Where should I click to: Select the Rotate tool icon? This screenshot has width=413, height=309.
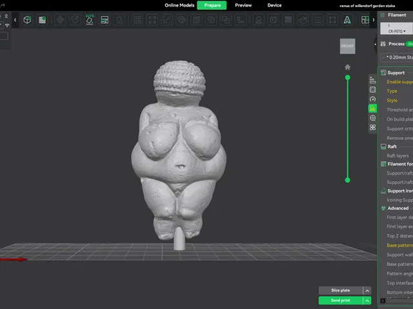75,20
